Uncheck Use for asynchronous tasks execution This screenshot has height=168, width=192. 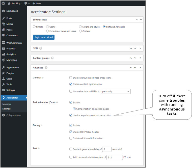coord(71,115)
